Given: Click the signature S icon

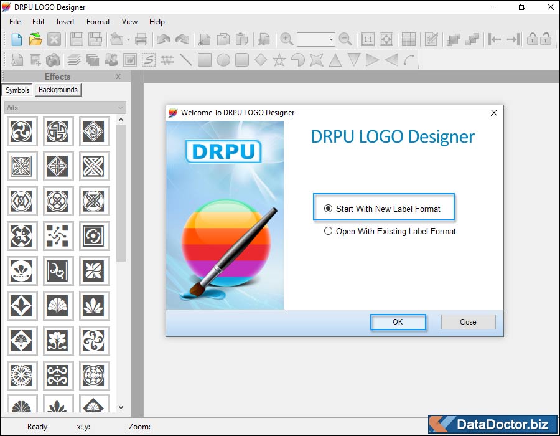Looking at the screenshot, I should 148,60.
